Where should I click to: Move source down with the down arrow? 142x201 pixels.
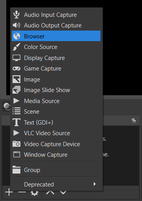(x=63, y=192)
